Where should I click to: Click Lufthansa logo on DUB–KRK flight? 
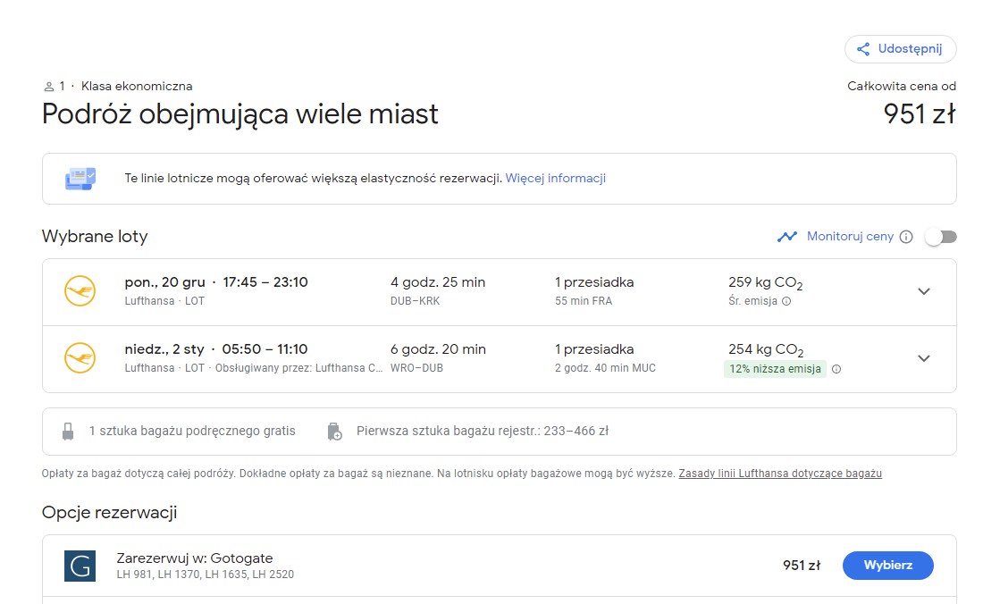[x=80, y=291]
